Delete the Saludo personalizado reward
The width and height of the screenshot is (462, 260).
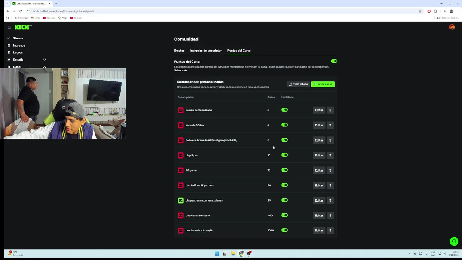(330, 110)
